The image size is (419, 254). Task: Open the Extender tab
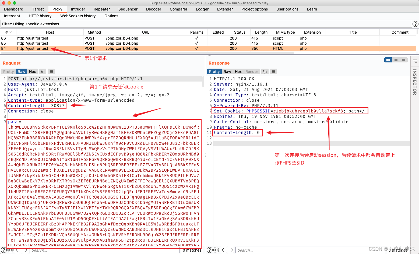225,9
